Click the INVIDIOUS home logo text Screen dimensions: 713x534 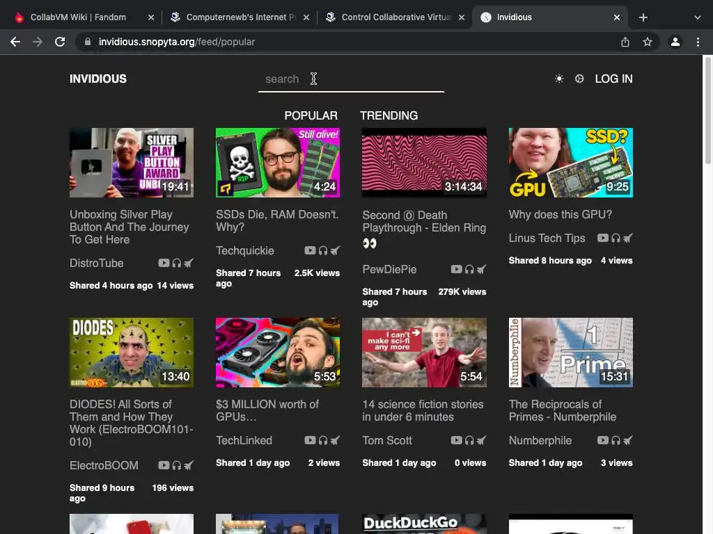click(98, 79)
